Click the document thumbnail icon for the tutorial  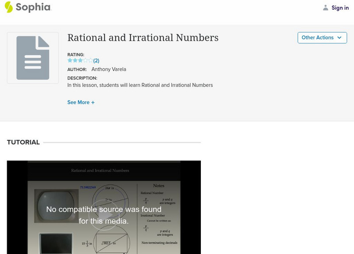click(x=33, y=58)
